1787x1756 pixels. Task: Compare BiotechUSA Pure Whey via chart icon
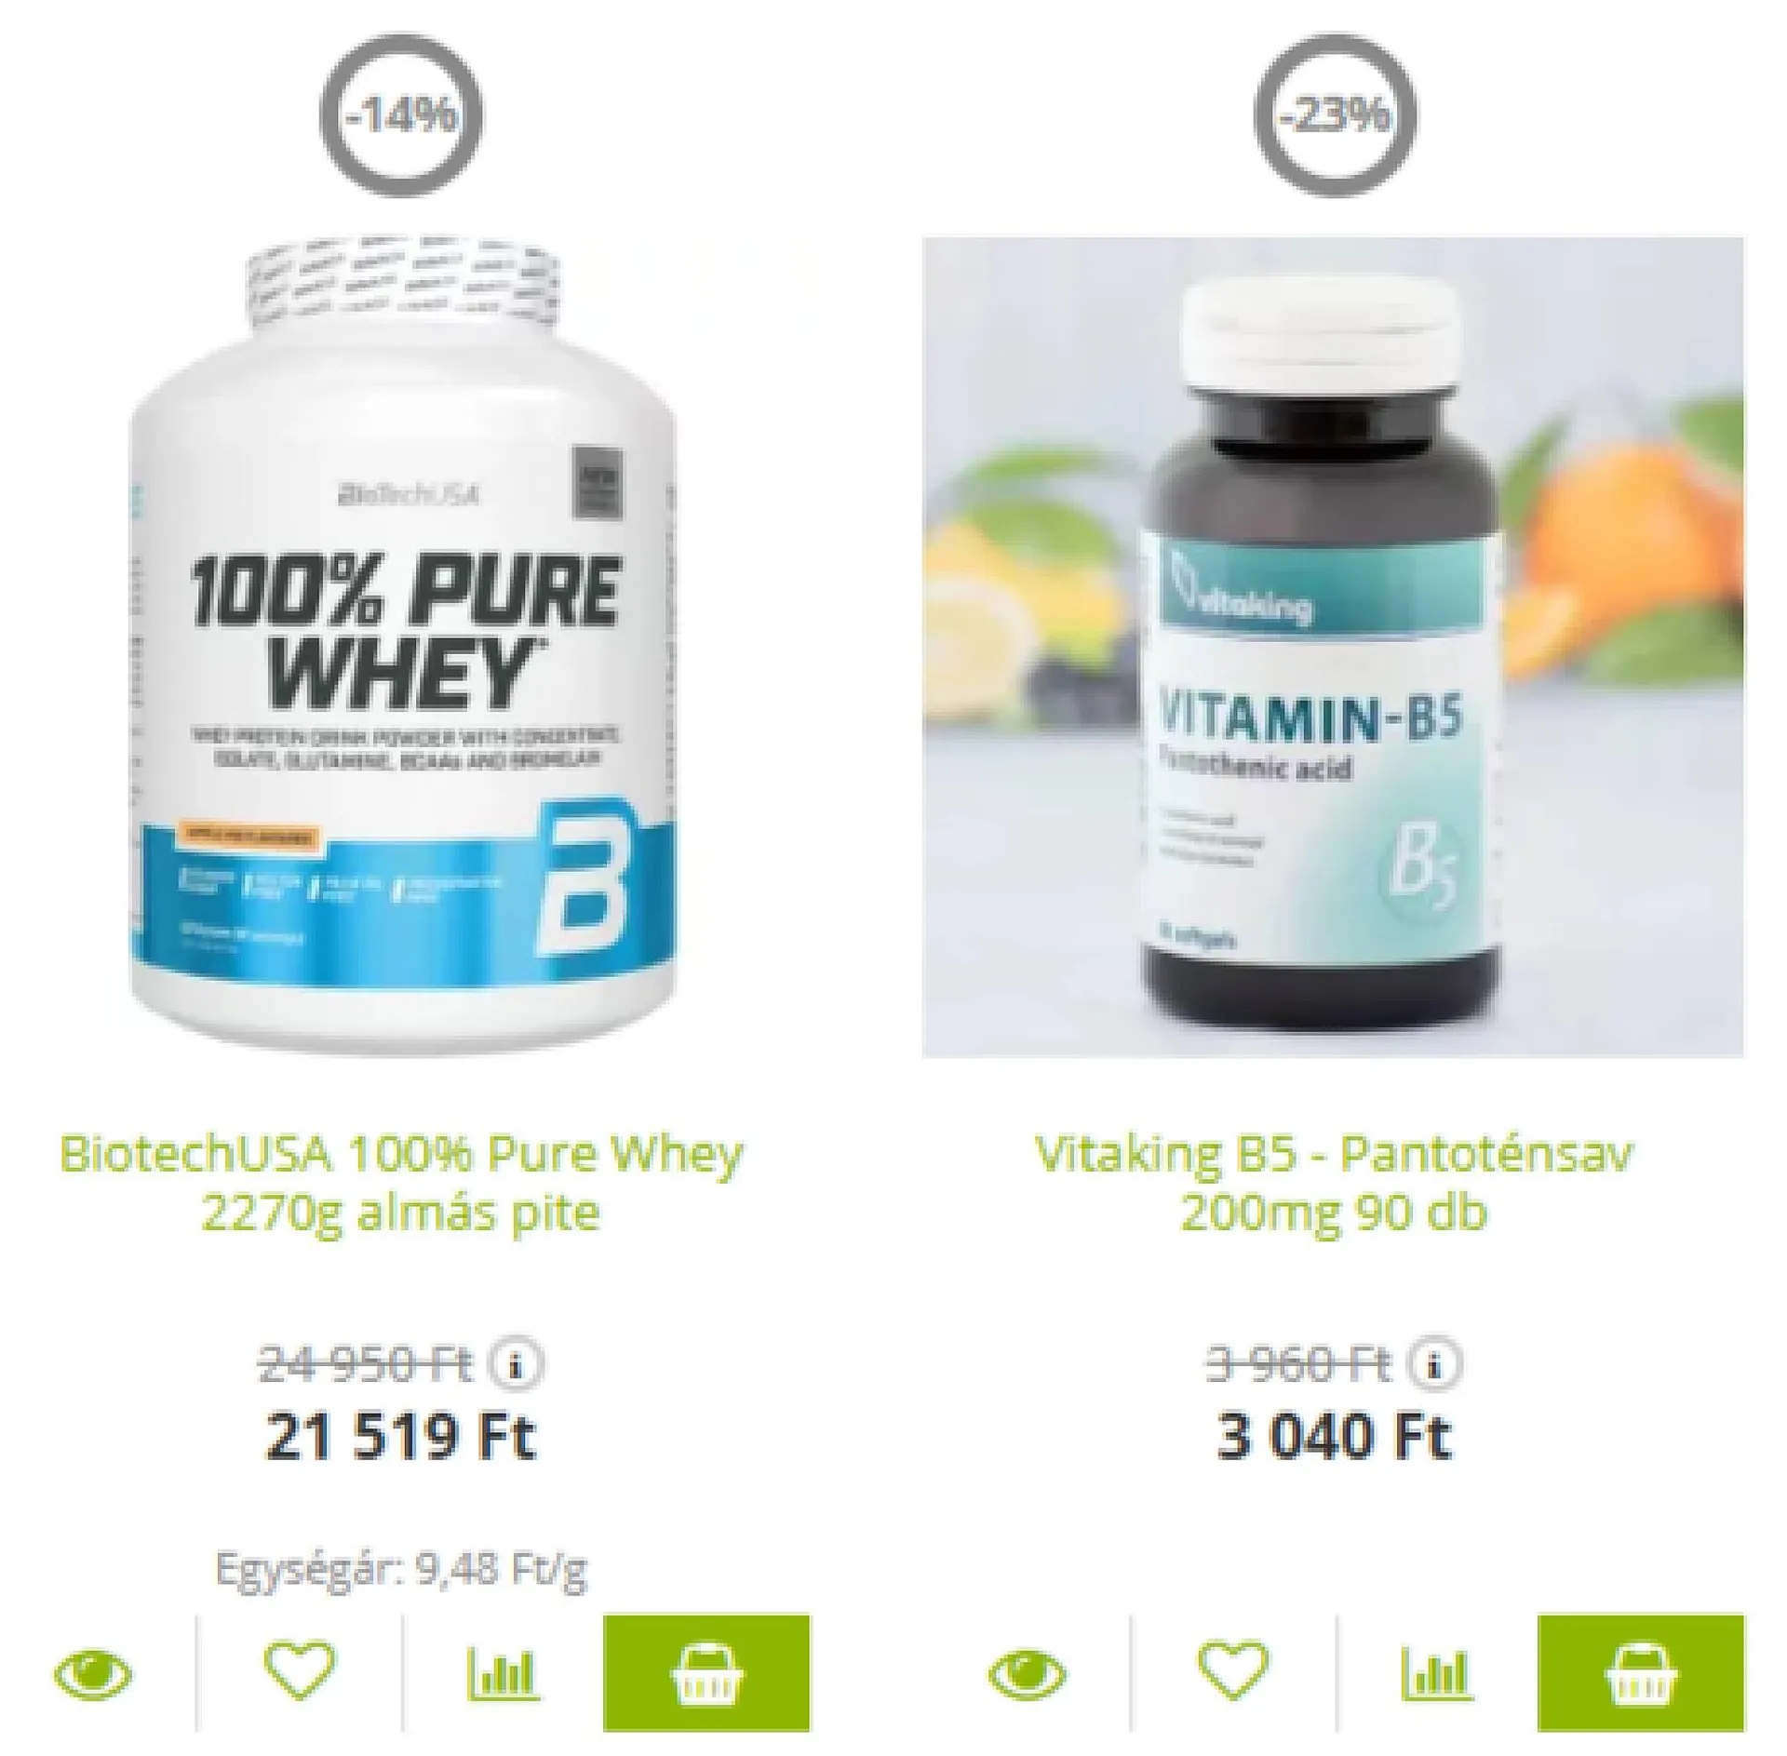click(x=503, y=1672)
